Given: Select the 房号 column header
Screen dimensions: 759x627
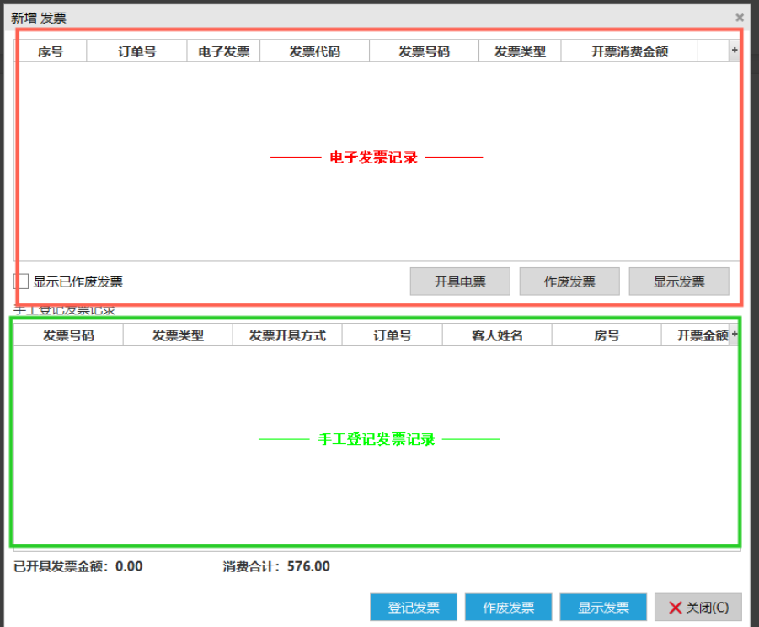Looking at the screenshot, I should (607, 335).
